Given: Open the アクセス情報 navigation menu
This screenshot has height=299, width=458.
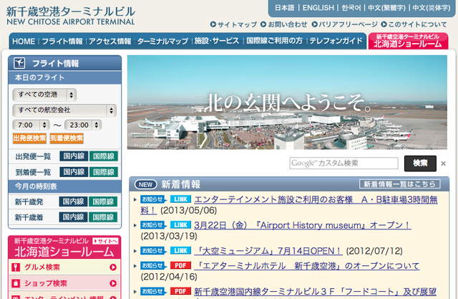Looking at the screenshot, I should [x=110, y=42].
